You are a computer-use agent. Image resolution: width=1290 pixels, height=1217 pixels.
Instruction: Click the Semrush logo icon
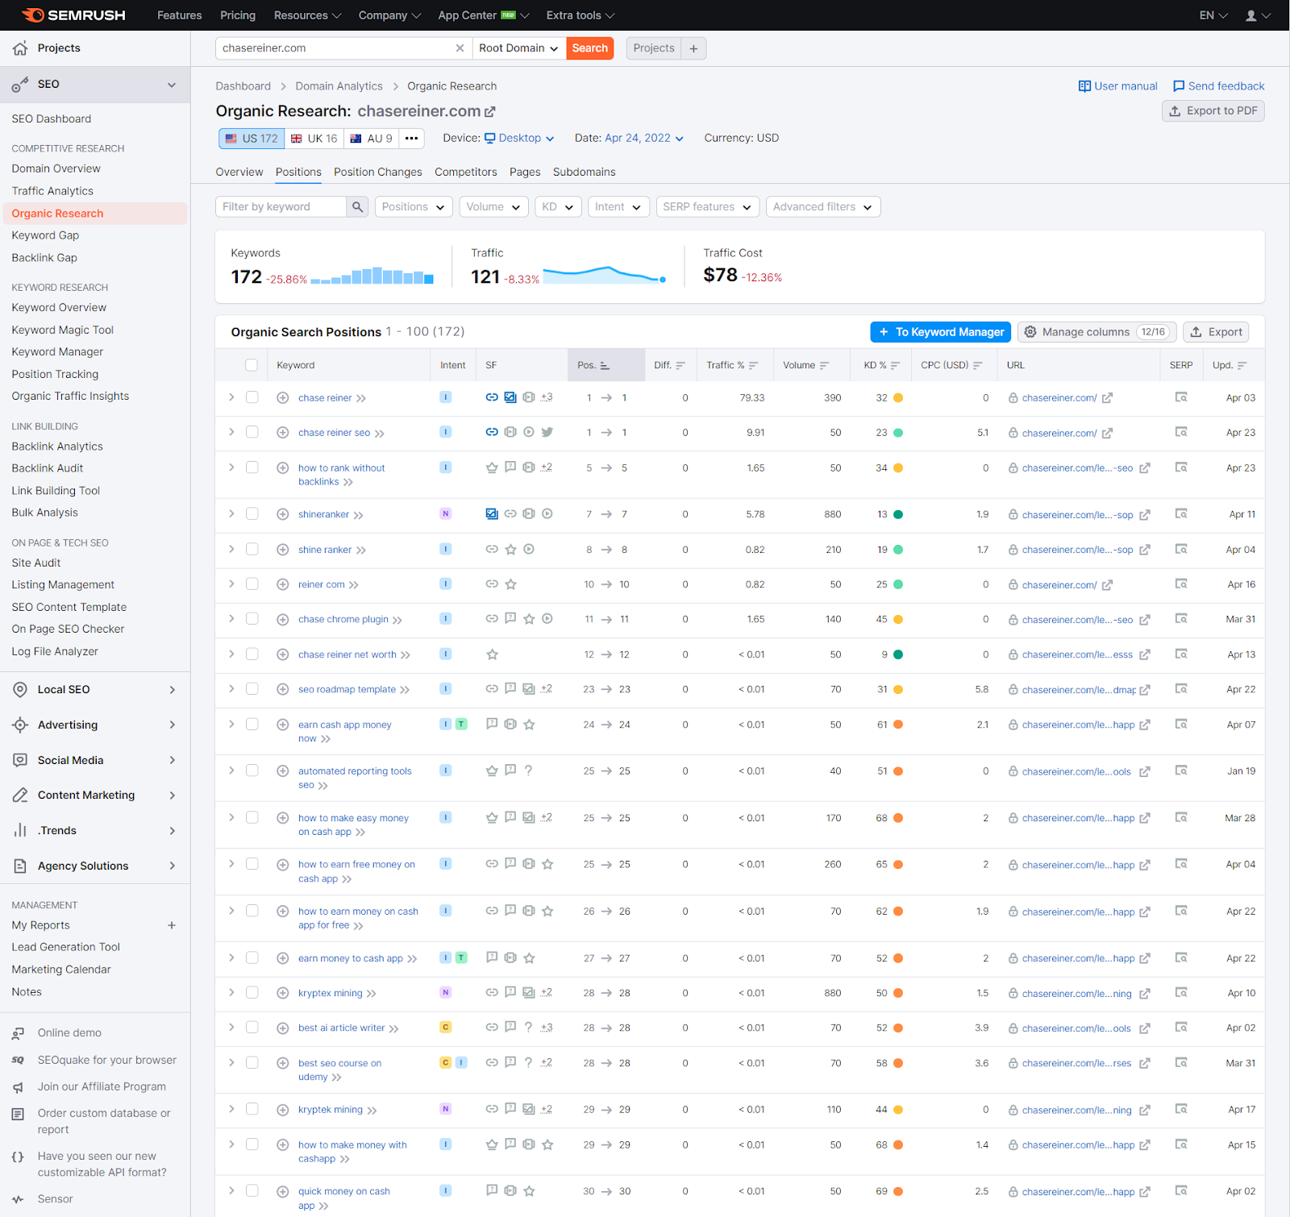coord(32,15)
